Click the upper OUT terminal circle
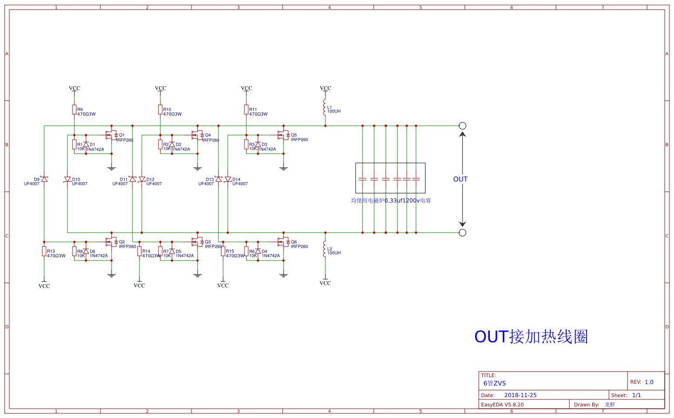This screenshot has height=418, width=674. coord(463,126)
